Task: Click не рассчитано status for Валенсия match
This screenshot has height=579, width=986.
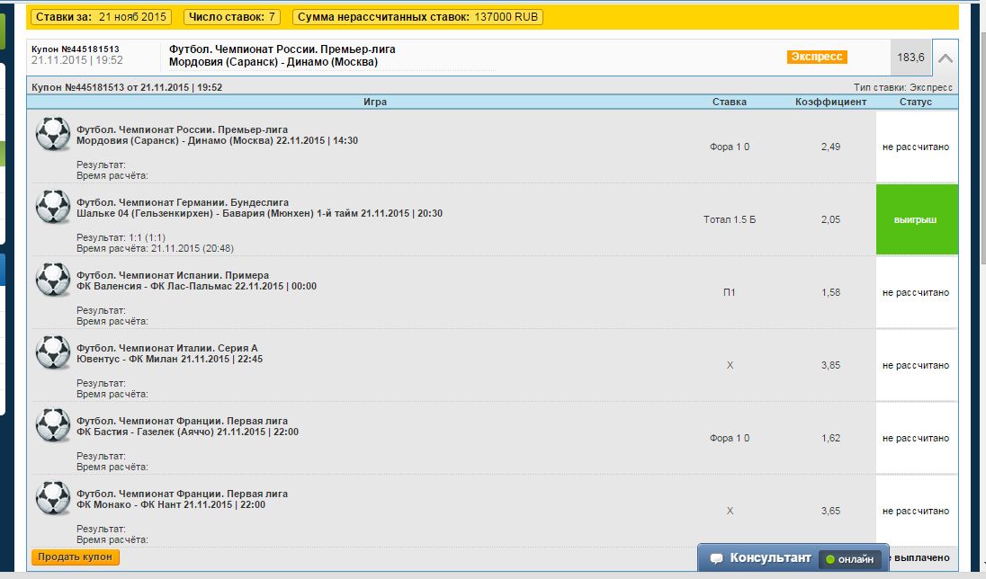Action: coord(916,293)
